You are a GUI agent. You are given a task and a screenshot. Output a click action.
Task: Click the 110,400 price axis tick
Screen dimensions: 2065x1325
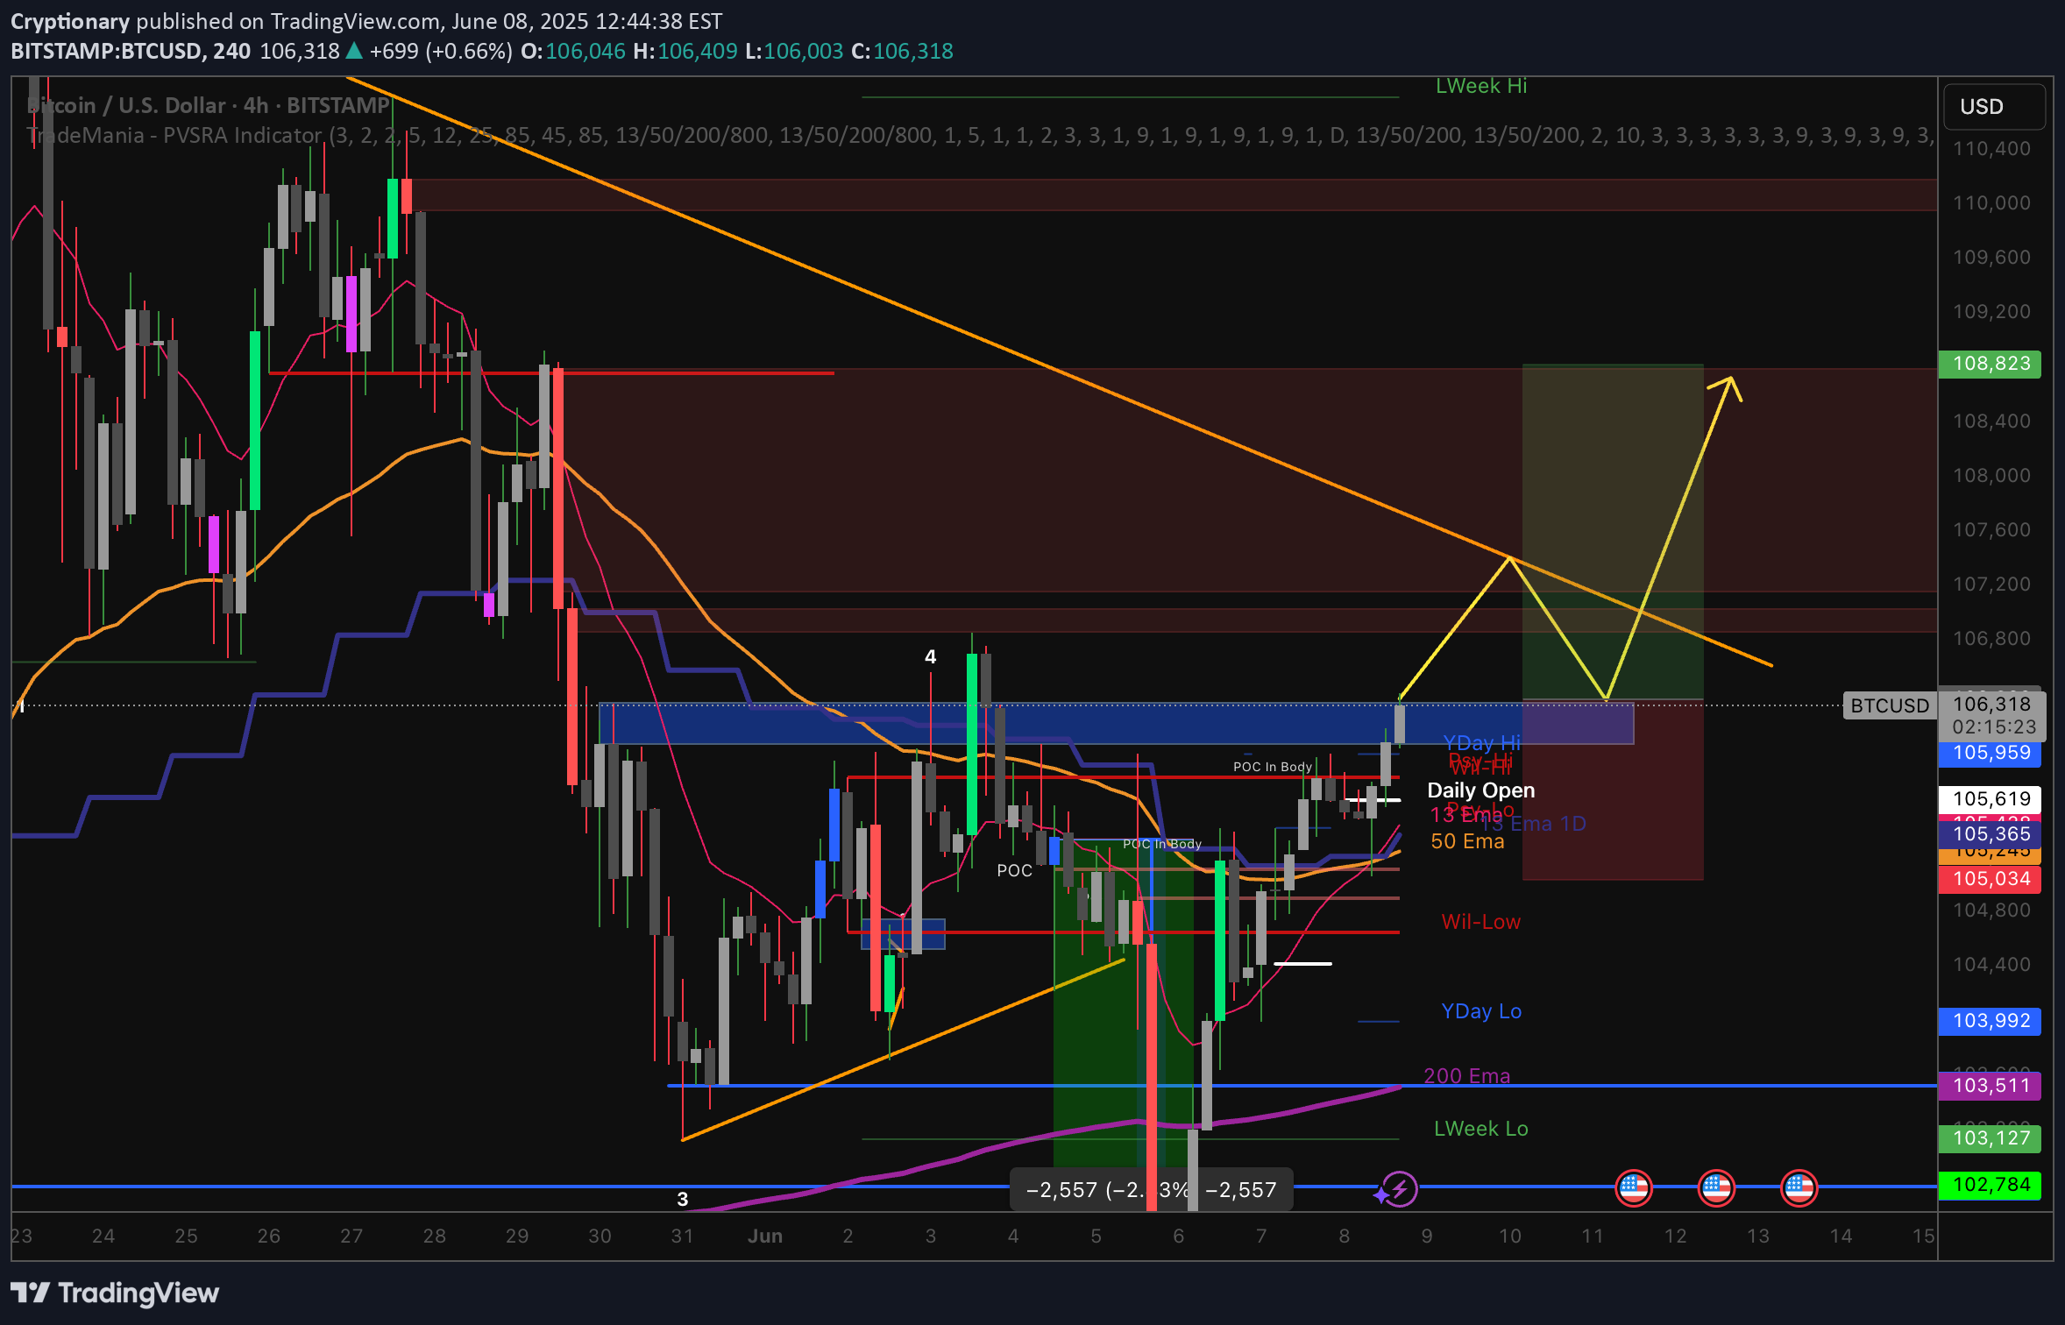coord(1991,149)
